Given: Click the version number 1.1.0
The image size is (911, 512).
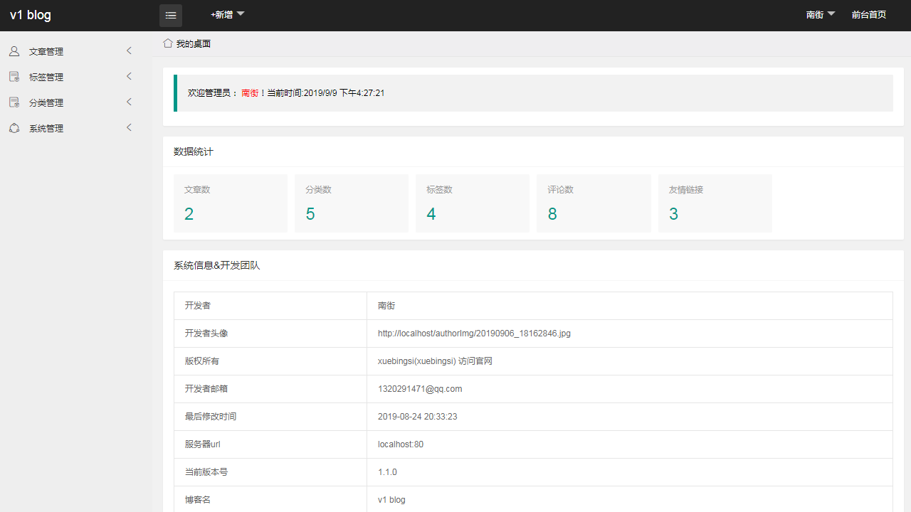Looking at the screenshot, I should [387, 472].
